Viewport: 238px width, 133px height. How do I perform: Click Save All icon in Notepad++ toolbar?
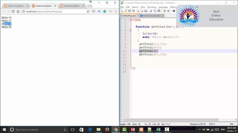pos(134,11)
